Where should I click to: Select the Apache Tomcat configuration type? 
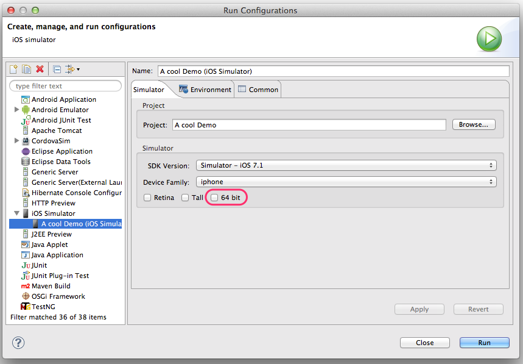[57, 130]
